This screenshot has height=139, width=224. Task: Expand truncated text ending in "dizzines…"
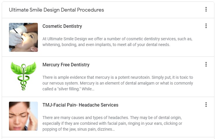tap(106, 129)
